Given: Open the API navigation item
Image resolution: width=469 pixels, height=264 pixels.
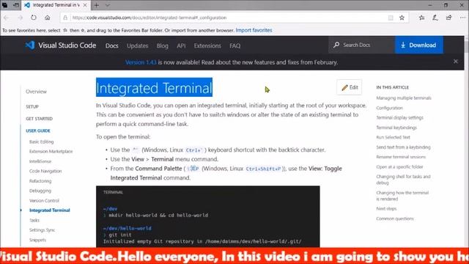Looking at the screenshot, I should click(181, 45).
